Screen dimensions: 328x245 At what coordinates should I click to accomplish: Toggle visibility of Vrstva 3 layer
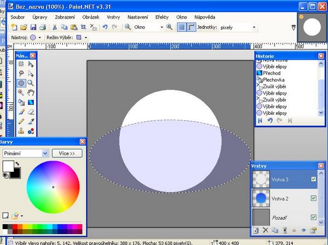click(313, 179)
